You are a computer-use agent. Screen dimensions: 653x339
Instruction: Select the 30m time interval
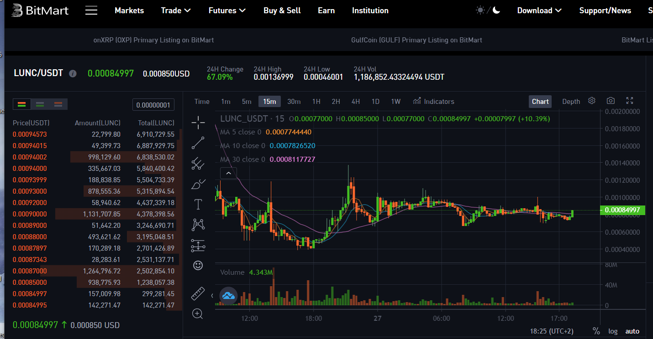coord(294,102)
